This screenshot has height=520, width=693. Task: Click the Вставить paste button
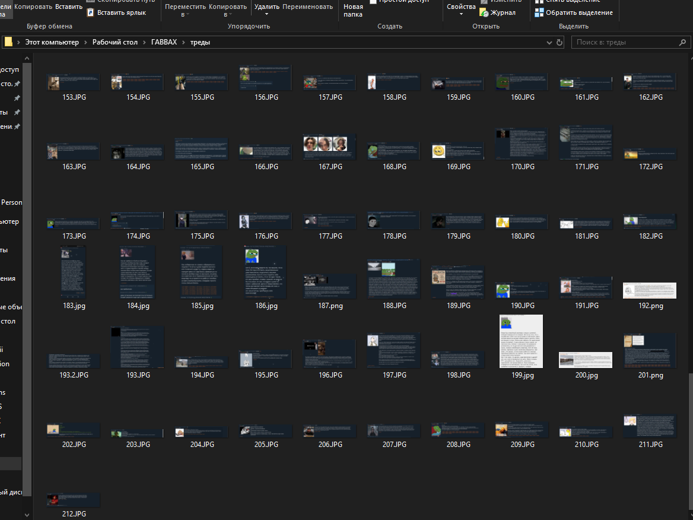[x=69, y=7]
